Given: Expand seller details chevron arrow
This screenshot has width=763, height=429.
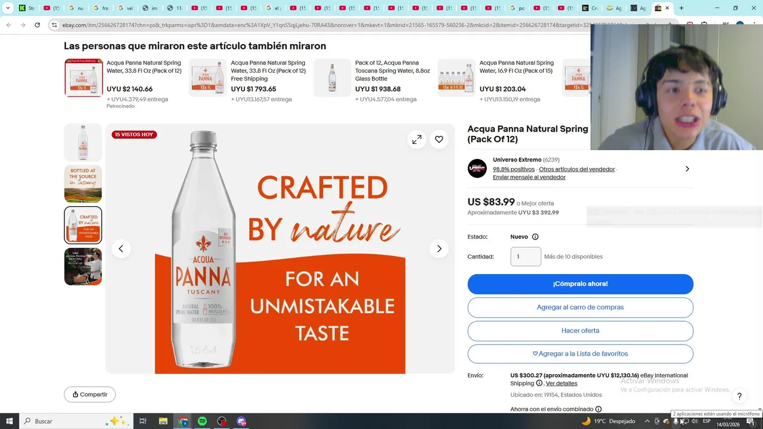Looking at the screenshot, I should (x=687, y=169).
